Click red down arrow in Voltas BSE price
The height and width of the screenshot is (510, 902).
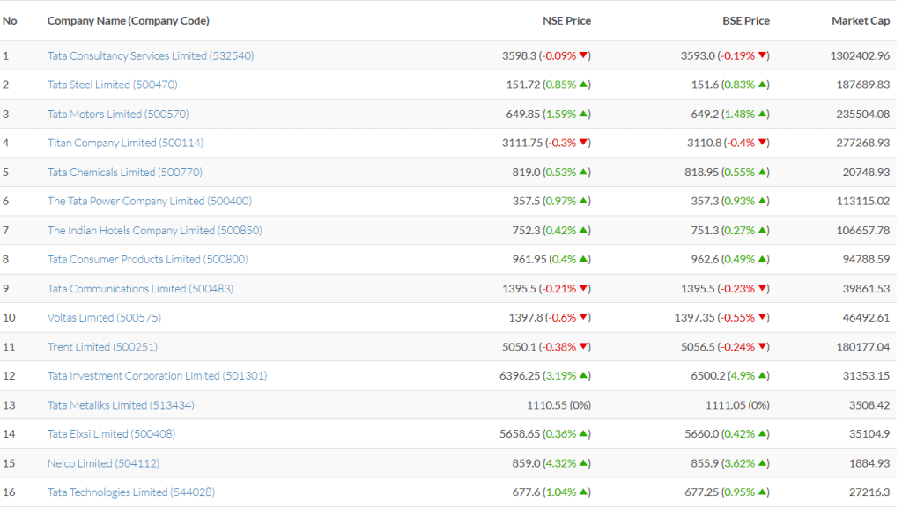(x=762, y=317)
